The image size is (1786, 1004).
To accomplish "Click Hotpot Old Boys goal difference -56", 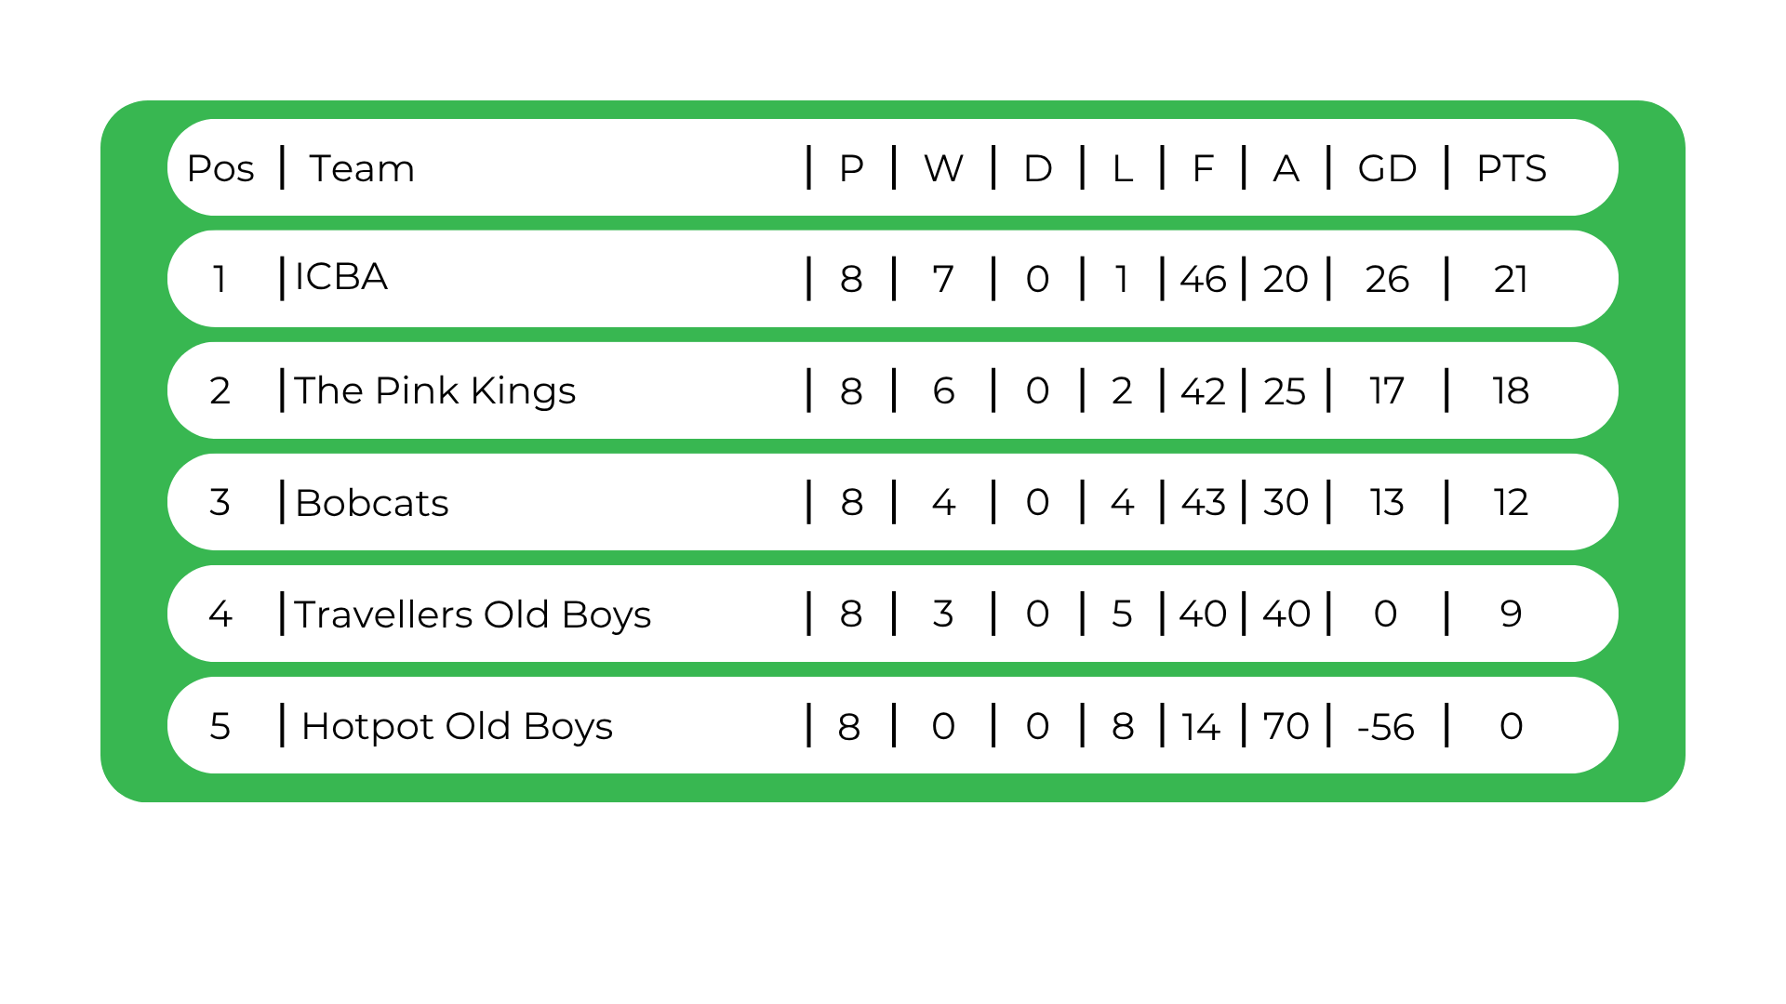I will (1386, 726).
